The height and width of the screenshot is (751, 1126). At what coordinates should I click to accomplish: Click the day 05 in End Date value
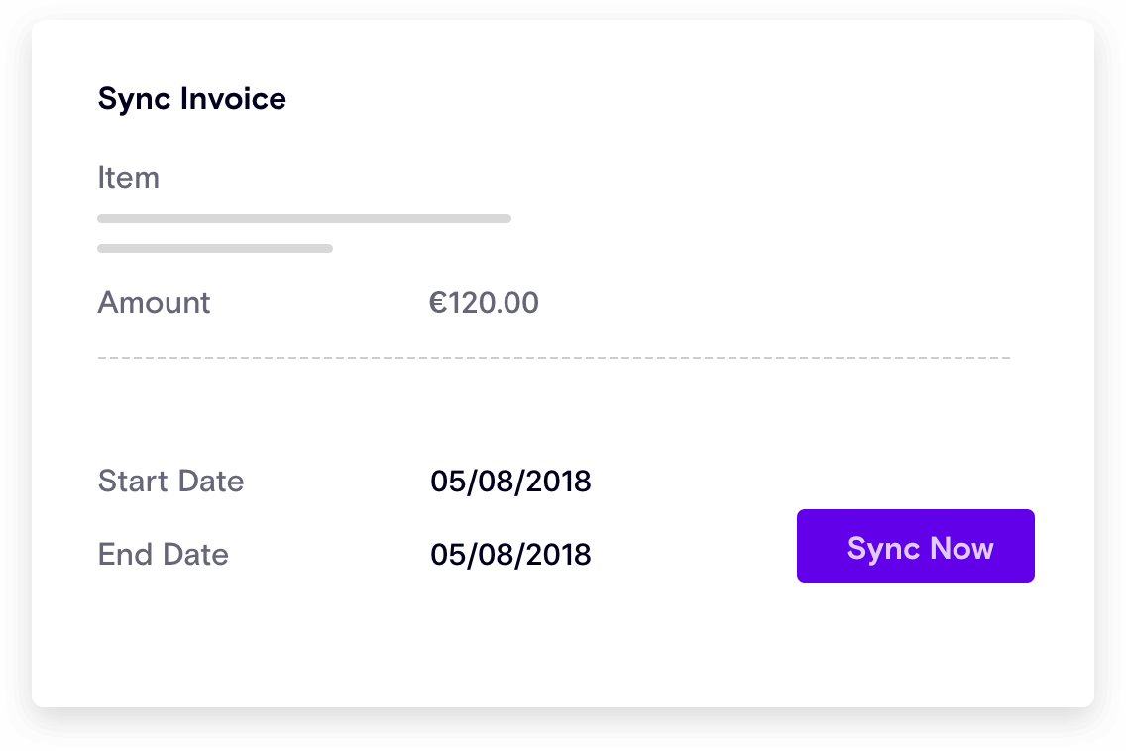(x=446, y=554)
